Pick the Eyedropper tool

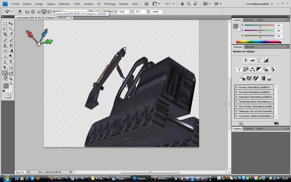click(11, 34)
